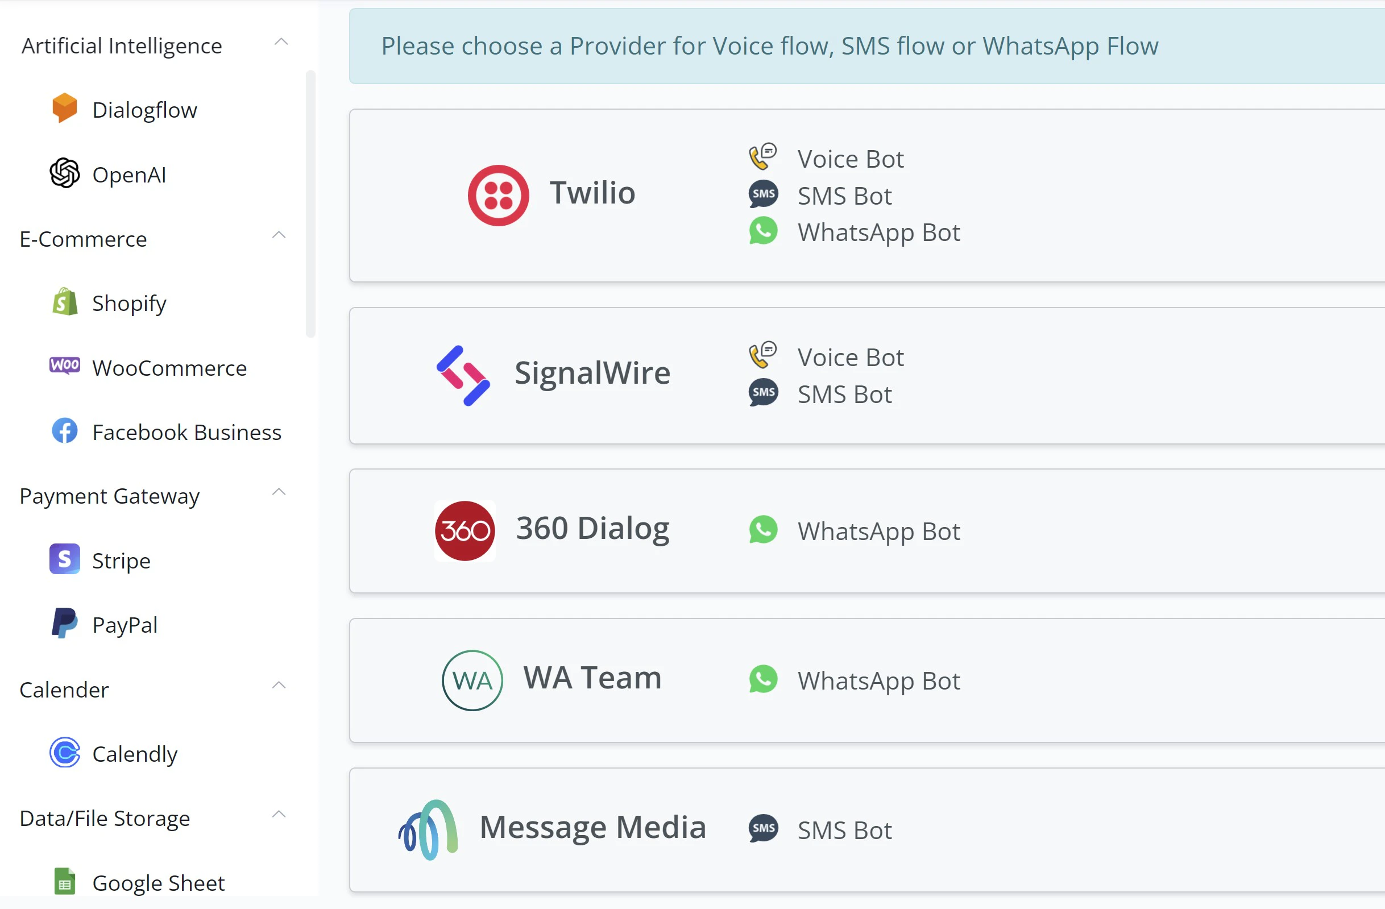This screenshot has height=909, width=1385.
Task: Select Voice Bot under SignalWire
Action: (x=851, y=357)
